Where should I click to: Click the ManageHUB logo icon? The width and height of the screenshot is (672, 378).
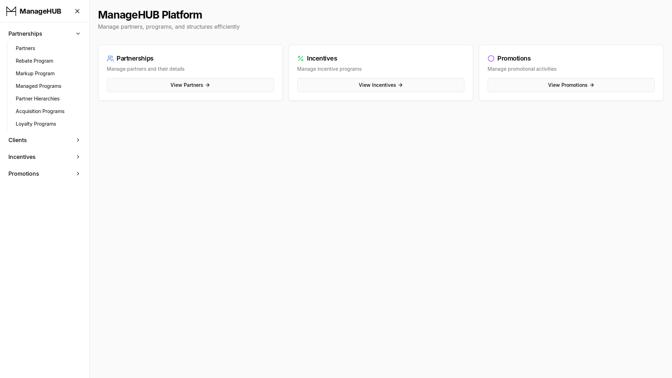pos(11,11)
